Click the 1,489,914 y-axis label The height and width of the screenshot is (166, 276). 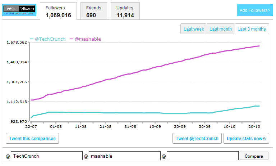click(x=17, y=62)
